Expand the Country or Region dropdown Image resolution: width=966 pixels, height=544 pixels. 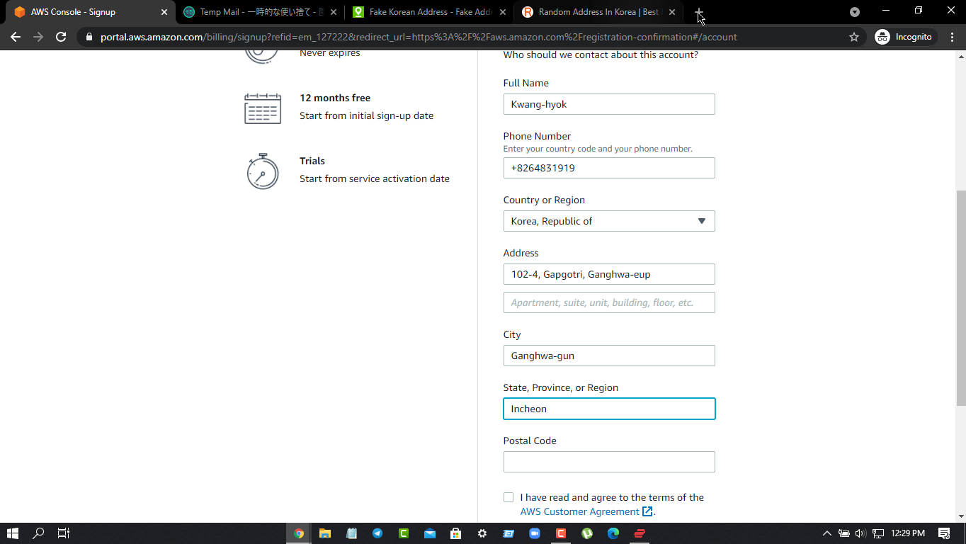609,221
